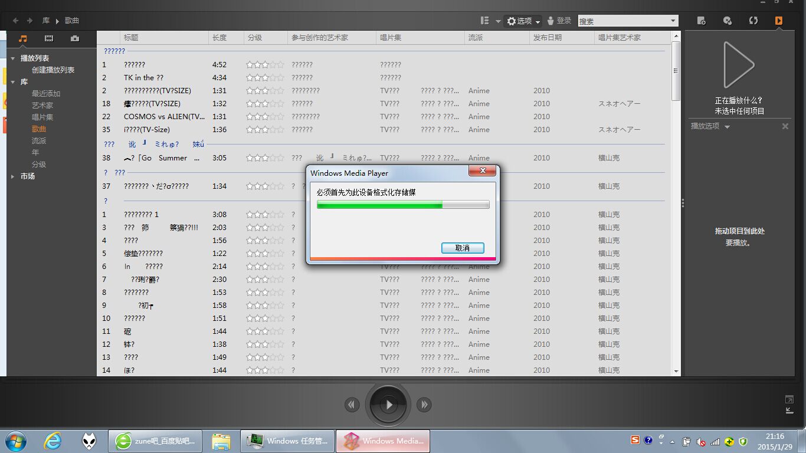Click the blue help tray icon
806x453 pixels.
click(x=648, y=440)
